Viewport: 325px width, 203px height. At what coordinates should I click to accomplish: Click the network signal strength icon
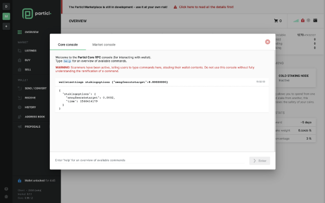click(296, 21)
